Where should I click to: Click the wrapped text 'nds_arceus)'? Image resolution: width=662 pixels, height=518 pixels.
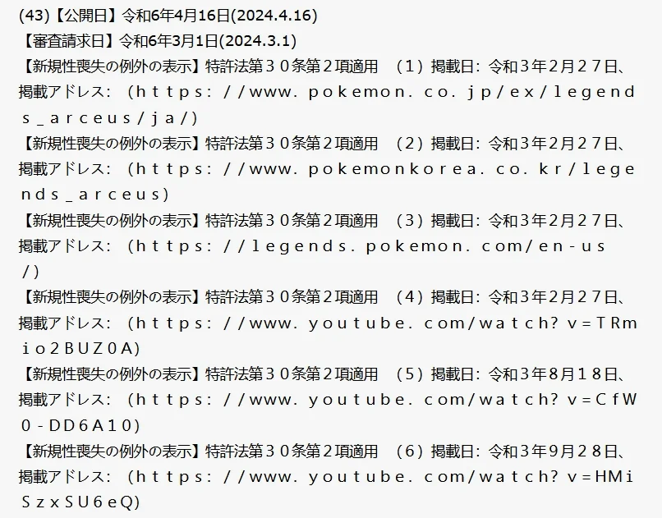(x=95, y=195)
